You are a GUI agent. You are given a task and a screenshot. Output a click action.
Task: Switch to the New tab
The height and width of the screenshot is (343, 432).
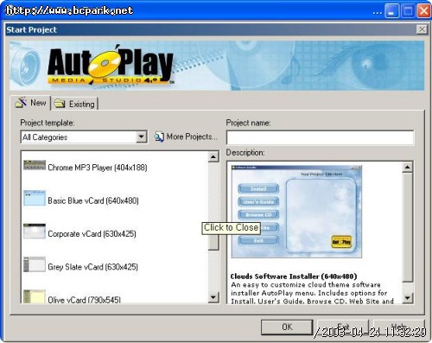(x=30, y=103)
